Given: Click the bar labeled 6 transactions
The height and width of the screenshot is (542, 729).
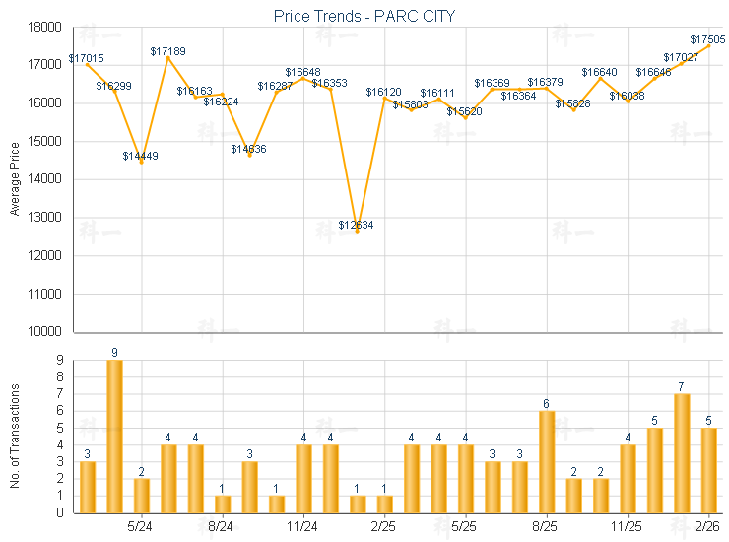Looking at the screenshot, I should tap(547, 461).
